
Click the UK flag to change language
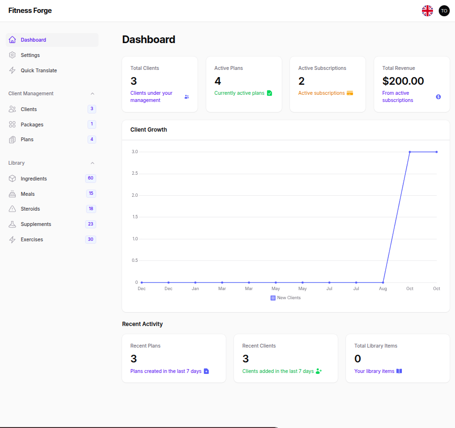(x=427, y=11)
